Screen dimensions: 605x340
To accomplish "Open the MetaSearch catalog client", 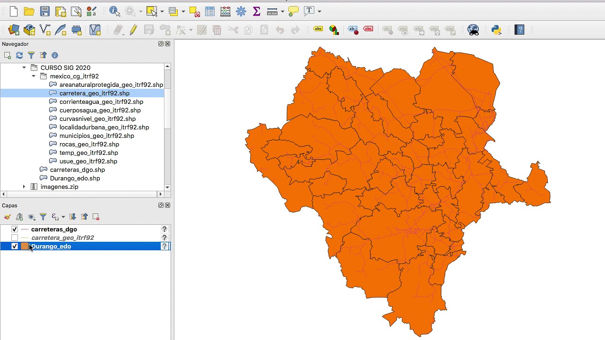I will pyautogui.click(x=473, y=30).
